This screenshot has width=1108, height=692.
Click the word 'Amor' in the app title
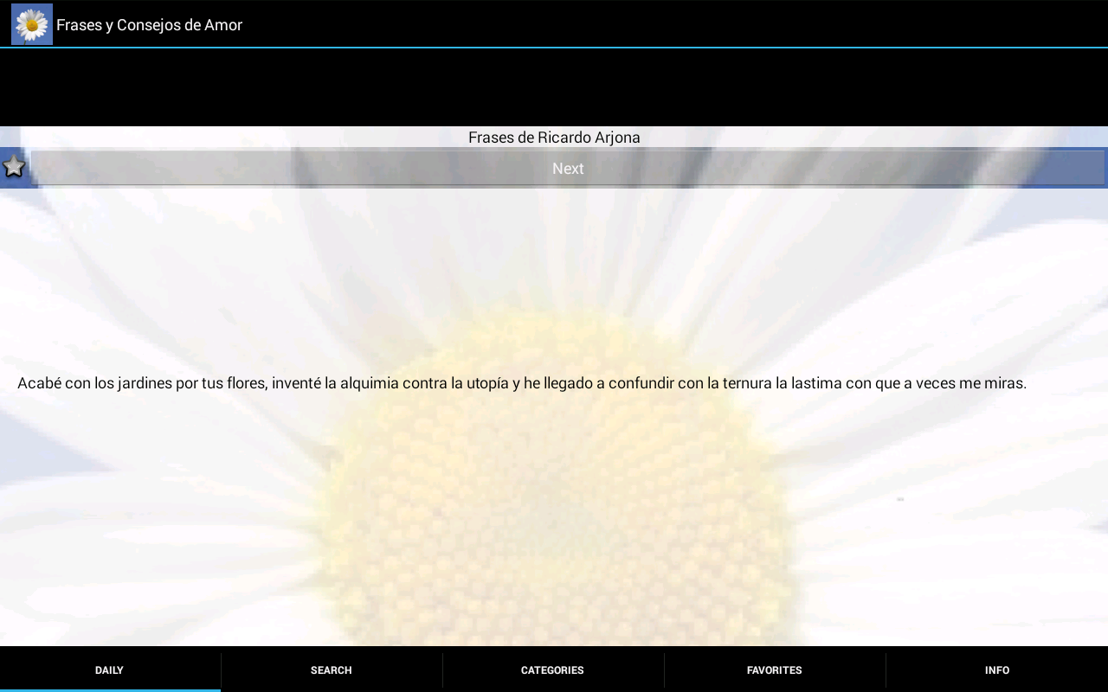[223, 25]
